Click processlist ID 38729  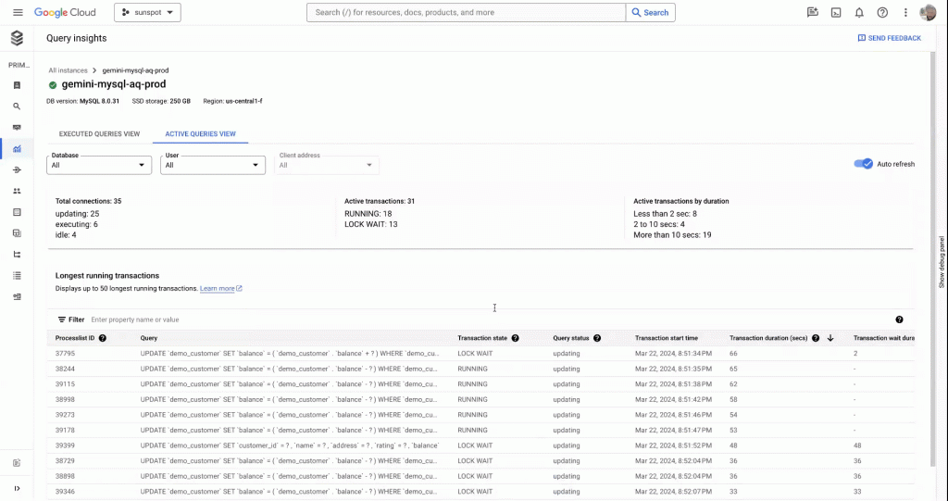pos(66,461)
